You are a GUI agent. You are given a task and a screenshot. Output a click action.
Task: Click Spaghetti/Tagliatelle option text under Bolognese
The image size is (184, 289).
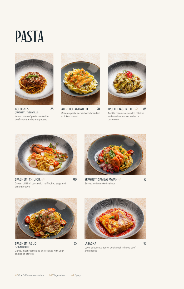(x=27, y=112)
